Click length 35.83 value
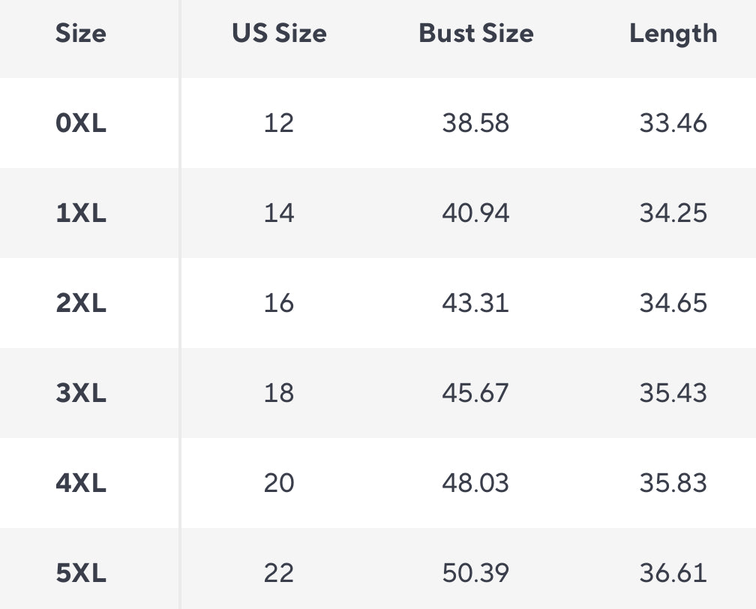 click(673, 483)
